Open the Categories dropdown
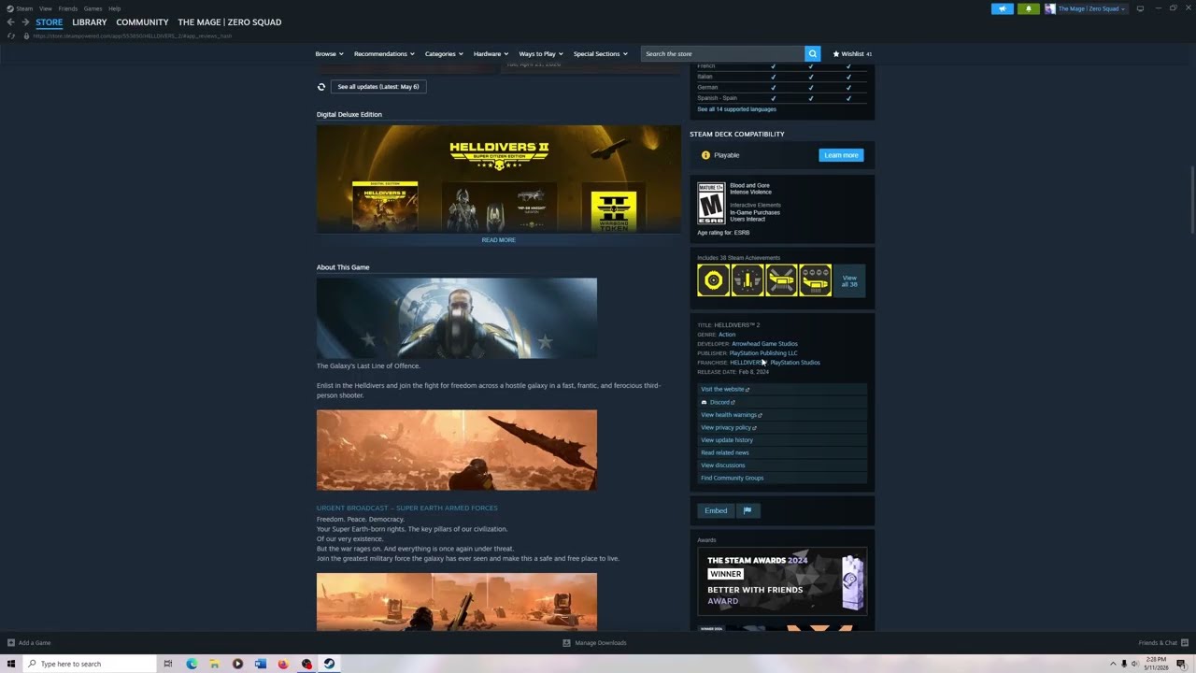This screenshot has height=673, width=1196. pos(444,54)
